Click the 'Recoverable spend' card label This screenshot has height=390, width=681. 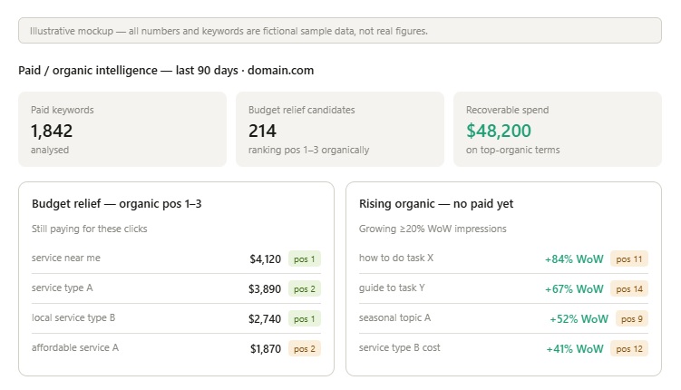(507, 110)
